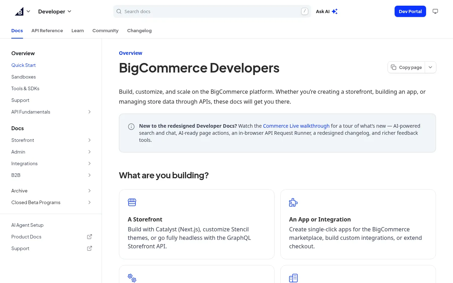Screen dimensions: 453x283
Task: Click the BigCommerce Developers page title
Action: 199,68
